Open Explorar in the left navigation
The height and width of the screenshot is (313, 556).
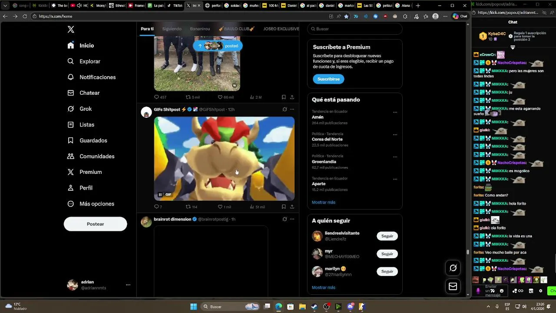(84, 61)
